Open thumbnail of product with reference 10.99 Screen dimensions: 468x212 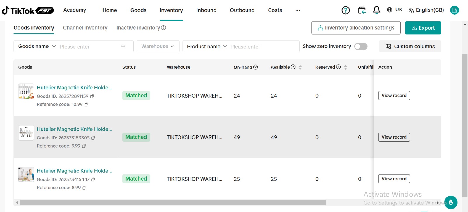(x=26, y=91)
